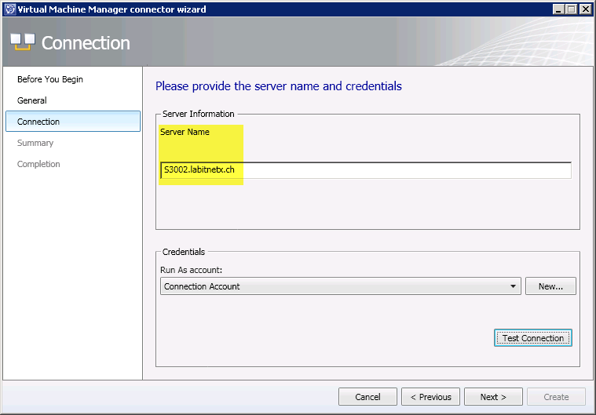This screenshot has width=596, height=415.
Task: Go to Before You Begin step
Action: click(x=50, y=79)
